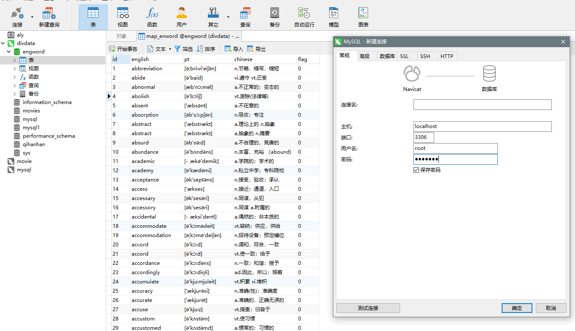Screen dimensions: 575x331
Task: Confirm the connection with 确定
Action: click(516, 308)
